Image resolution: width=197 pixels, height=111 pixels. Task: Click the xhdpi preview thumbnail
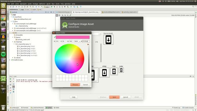click(104, 73)
